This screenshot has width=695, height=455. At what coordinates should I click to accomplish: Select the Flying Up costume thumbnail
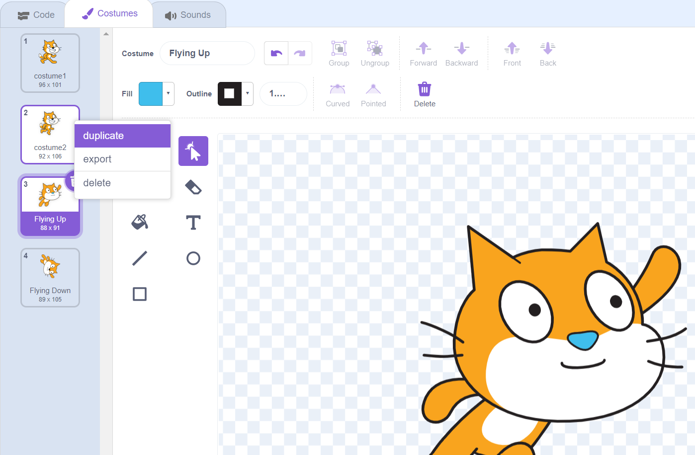click(50, 206)
